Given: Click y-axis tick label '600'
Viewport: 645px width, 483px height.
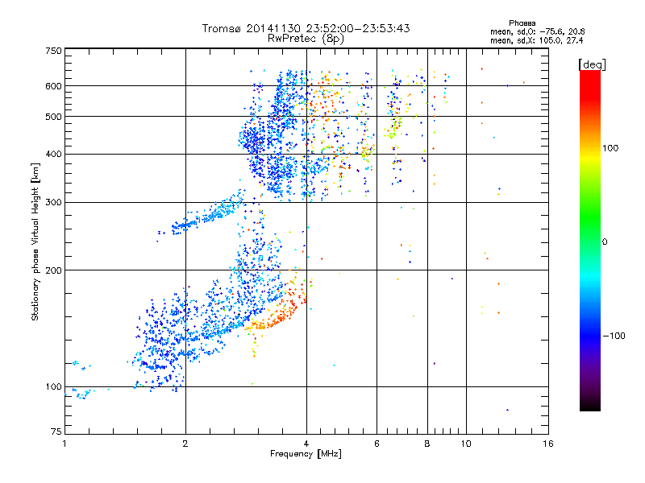Looking at the screenshot, I should click(53, 86).
